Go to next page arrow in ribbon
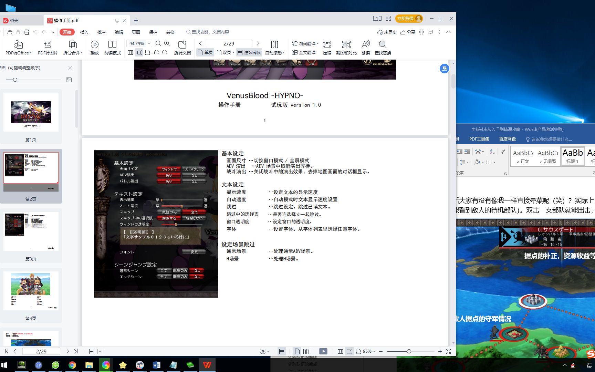The image size is (595, 372). (x=258, y=43)
